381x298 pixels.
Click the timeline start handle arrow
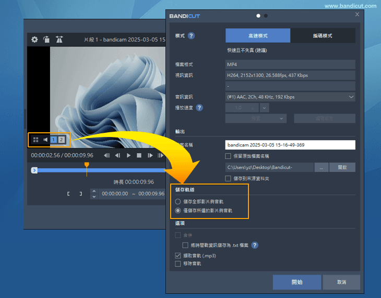tap(34, 170)
